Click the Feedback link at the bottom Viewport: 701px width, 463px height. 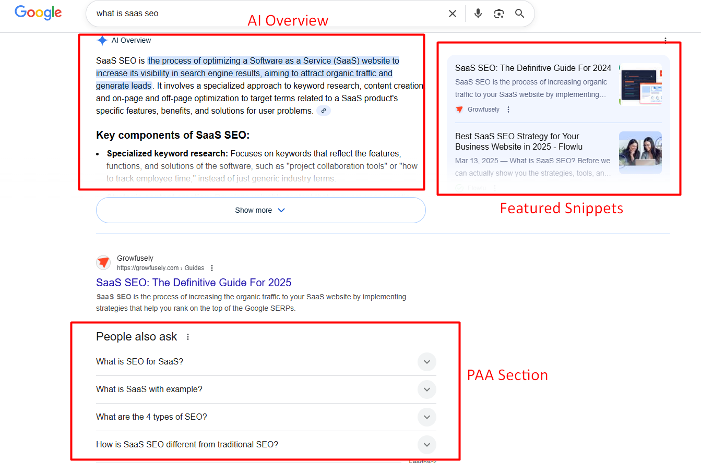423,461
